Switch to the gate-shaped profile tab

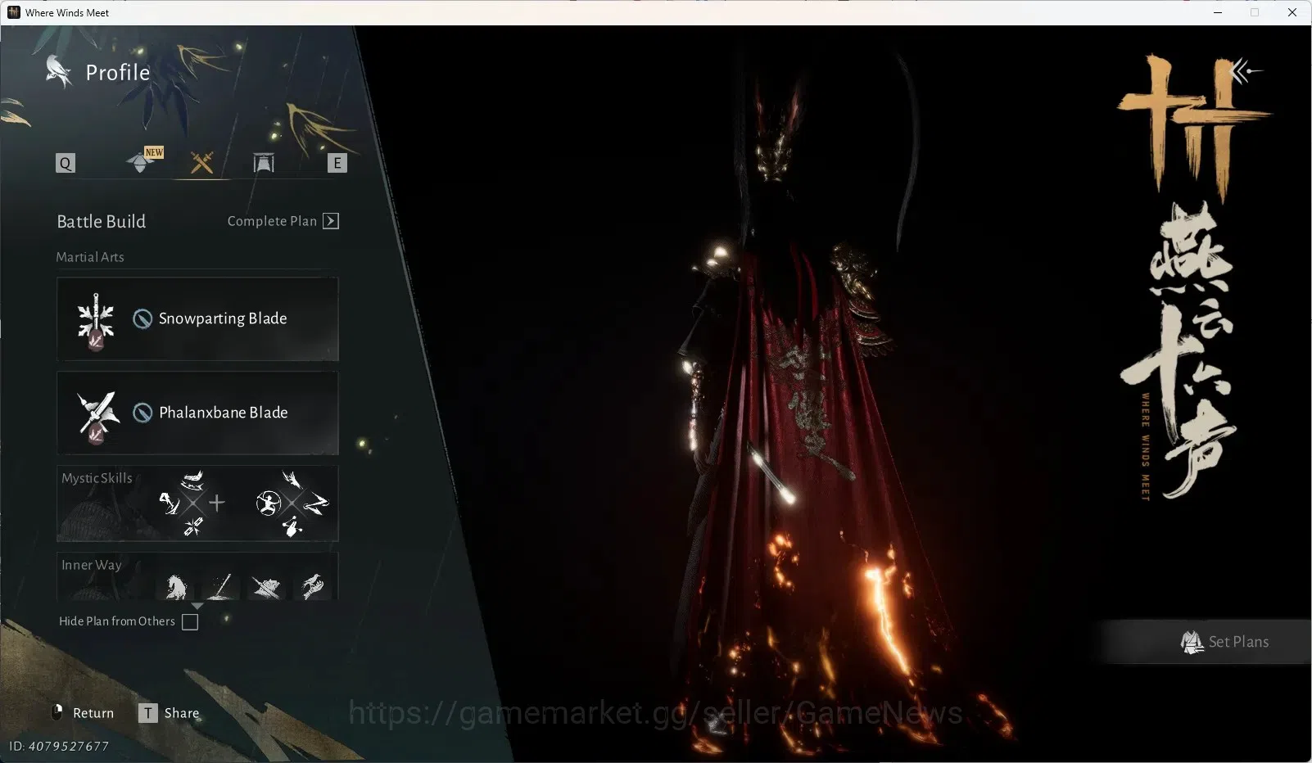(264, 163)
